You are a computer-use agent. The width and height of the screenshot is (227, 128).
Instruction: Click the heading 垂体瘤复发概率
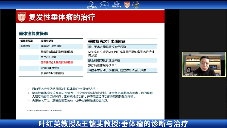point(33,34)
